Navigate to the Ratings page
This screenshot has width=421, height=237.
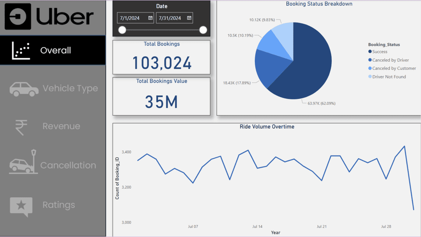tap(58, 205)
